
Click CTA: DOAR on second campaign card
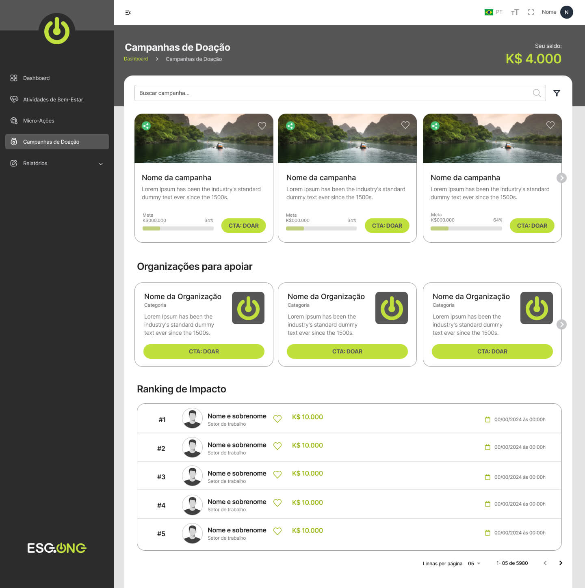click(x=387, y=226)
